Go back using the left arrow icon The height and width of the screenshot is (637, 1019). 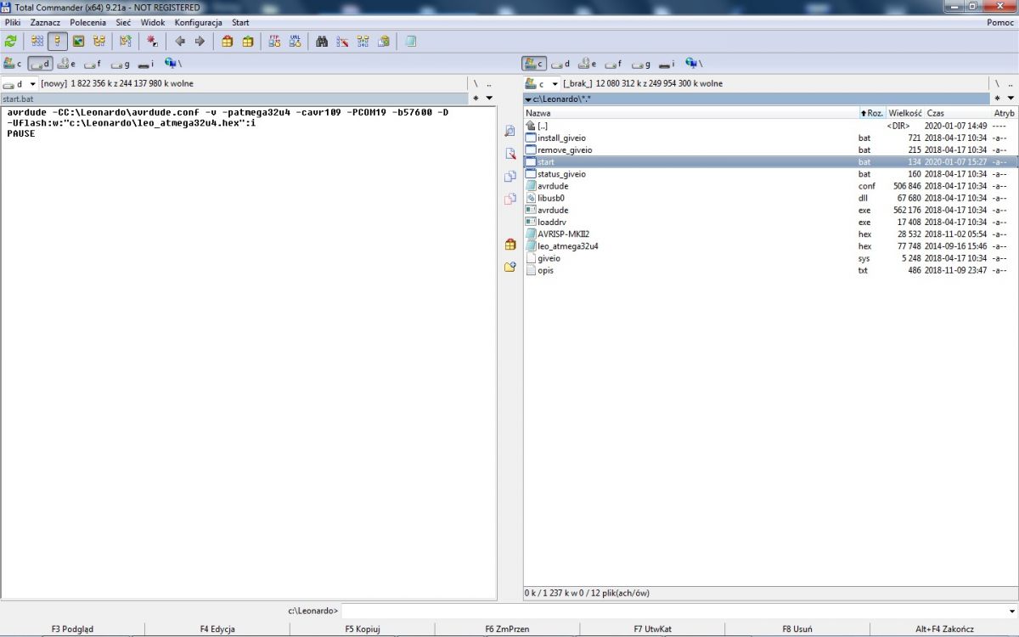point(179,41)
